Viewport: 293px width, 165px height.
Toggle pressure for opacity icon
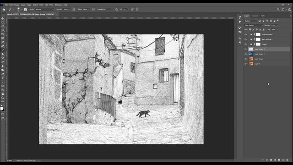[x=74, y=10]
